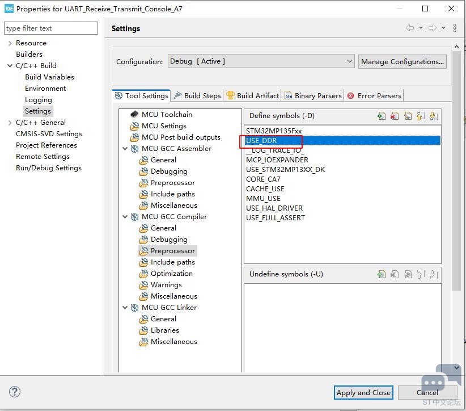Collapse MCU GCC Compiler node

[125, 217]
